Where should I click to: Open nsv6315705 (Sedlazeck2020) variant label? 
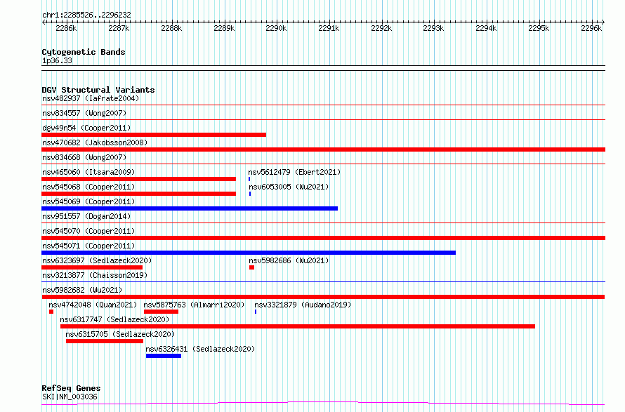pyautogui.click(x=120, y=334)
